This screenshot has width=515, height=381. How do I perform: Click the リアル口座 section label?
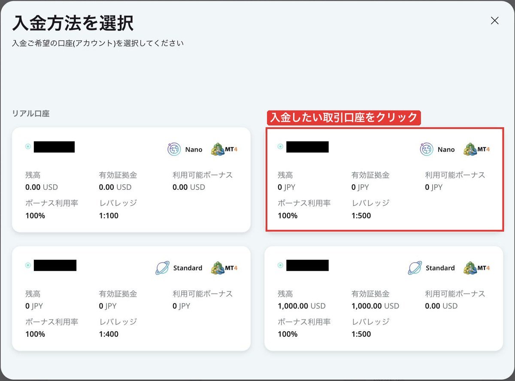point(31,114)
